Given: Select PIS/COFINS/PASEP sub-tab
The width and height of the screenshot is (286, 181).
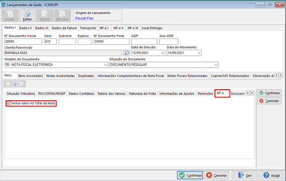Looking at the screenshot, I should (51, 94).
